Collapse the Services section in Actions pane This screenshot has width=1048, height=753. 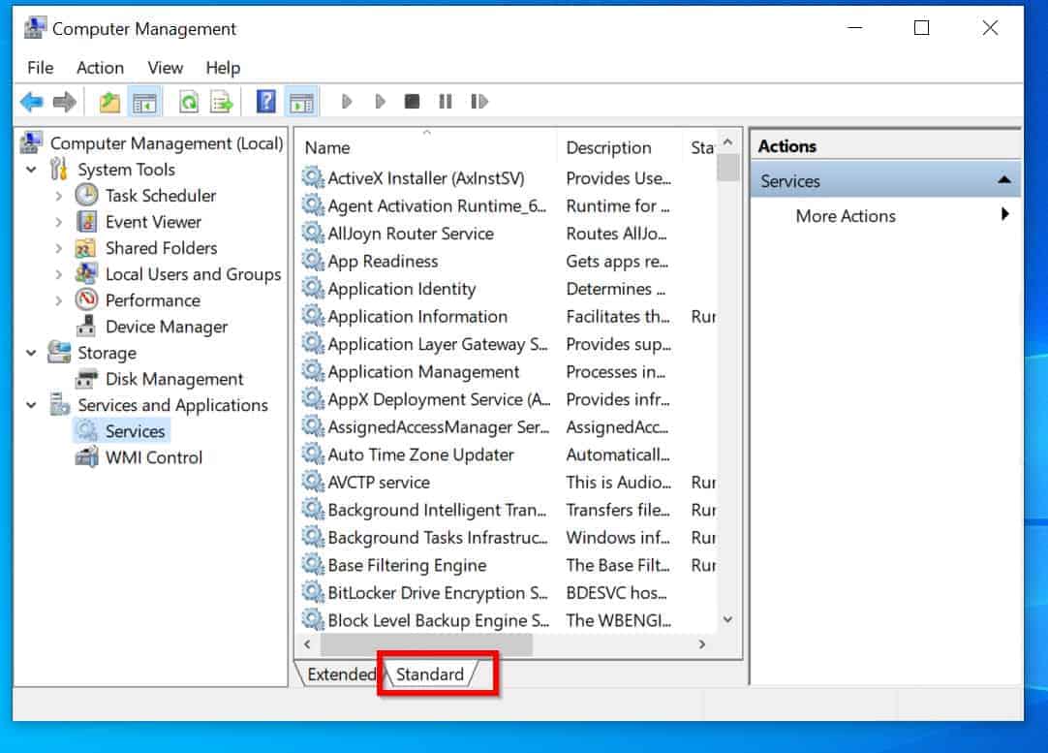tap(1003, 179)
